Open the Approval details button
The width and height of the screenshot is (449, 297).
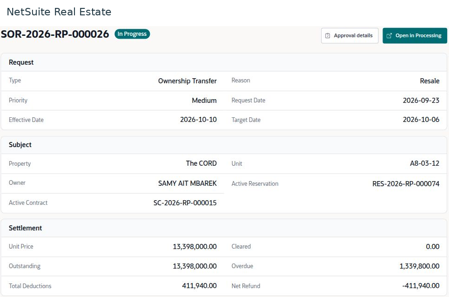tap(349, 35)
